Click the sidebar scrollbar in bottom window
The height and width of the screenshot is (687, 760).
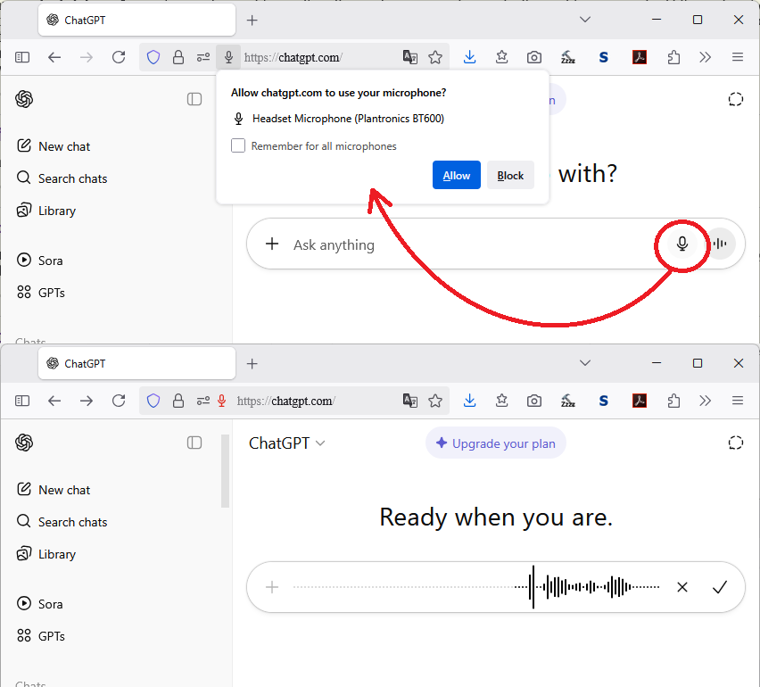225,471
